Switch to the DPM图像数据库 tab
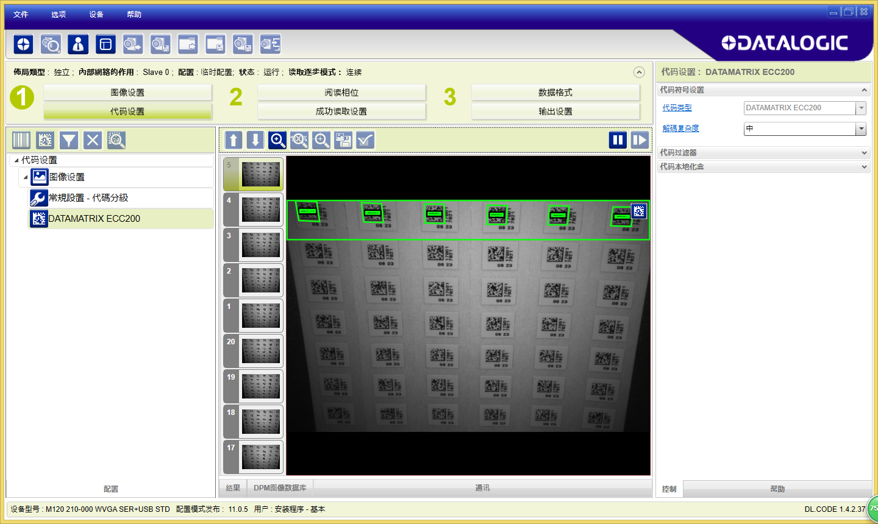This screenshot has height=524, width=878. click(x=280, y=488)
